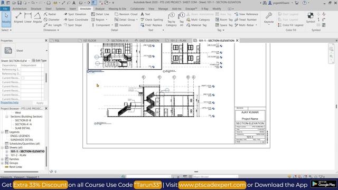The height and width of the screenshot is (190, 338).
Task: Open the Sheet: SECTION-ELEV instance dropdown
Action: pyautogui.click(x=29, y=61)
